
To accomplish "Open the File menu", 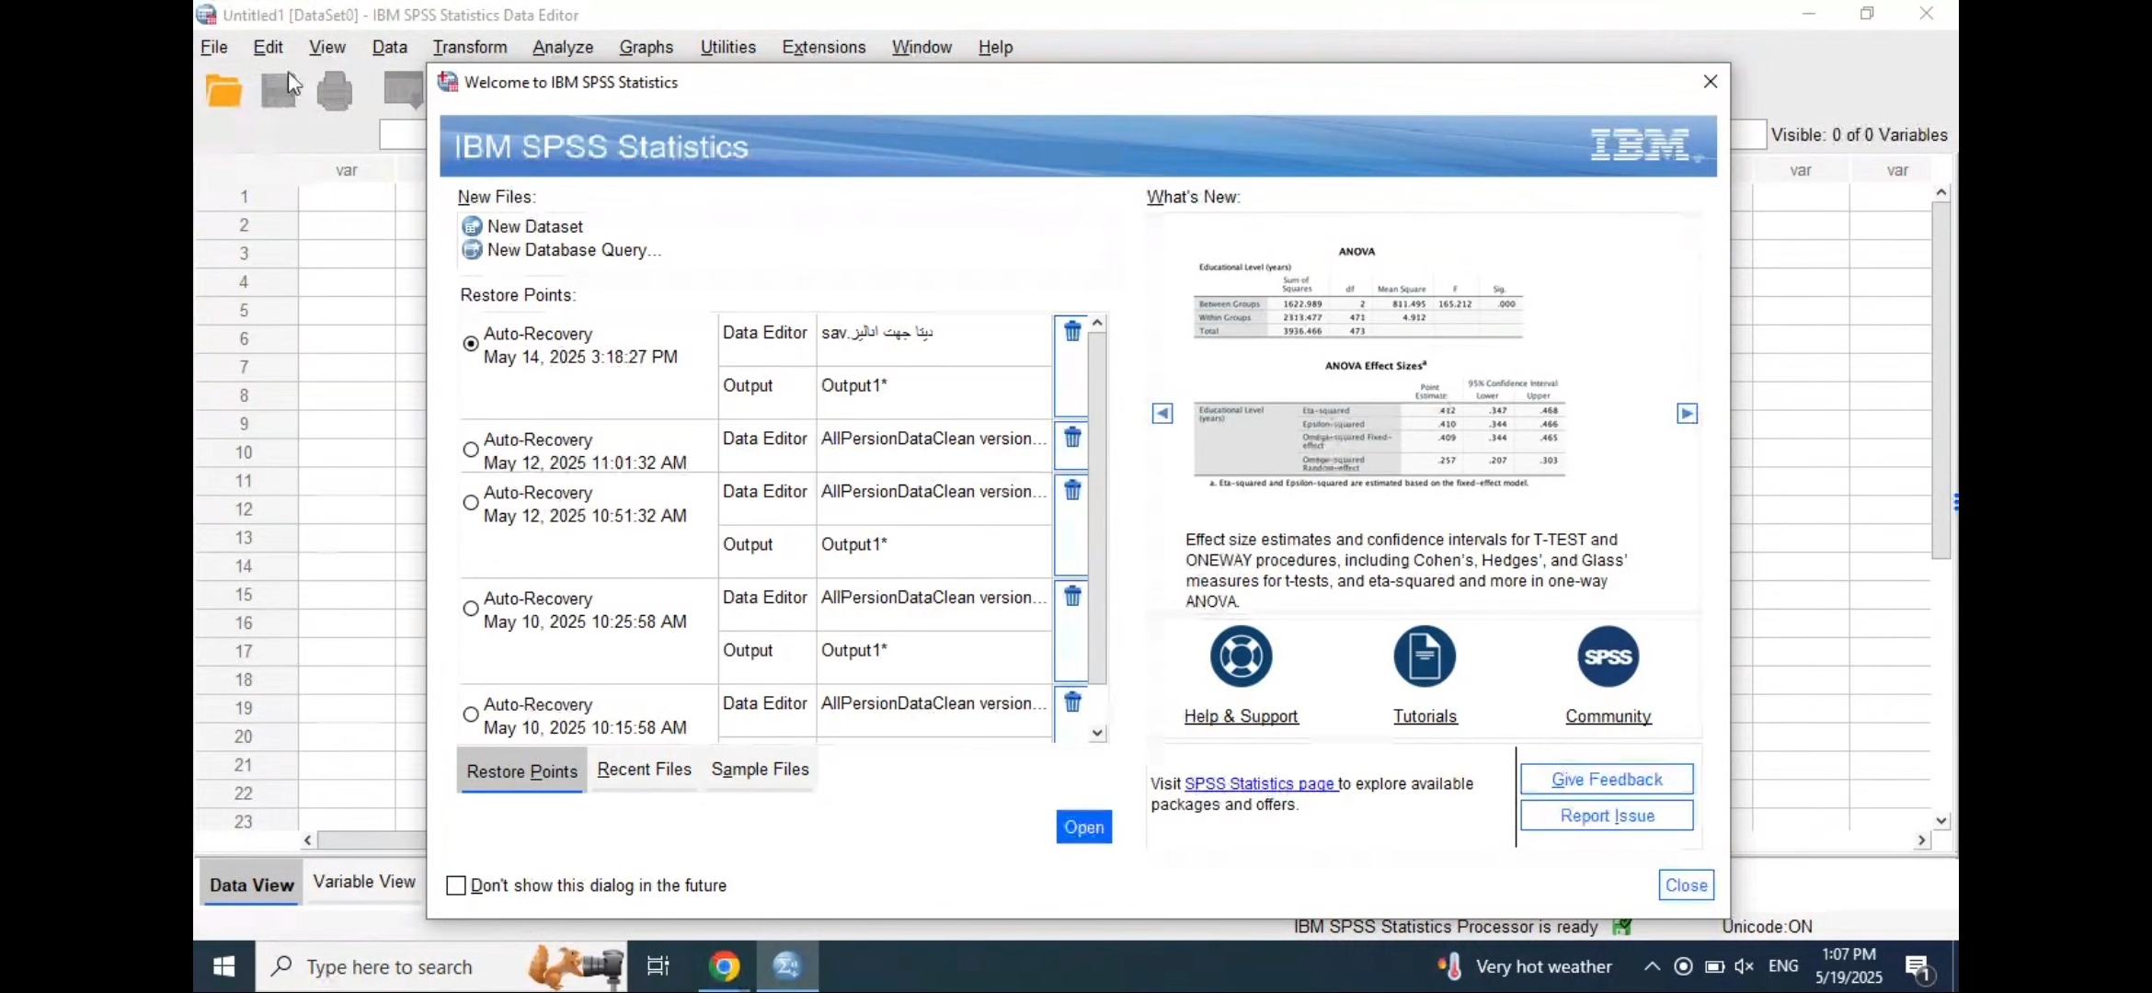I will (x=214, y=47).
